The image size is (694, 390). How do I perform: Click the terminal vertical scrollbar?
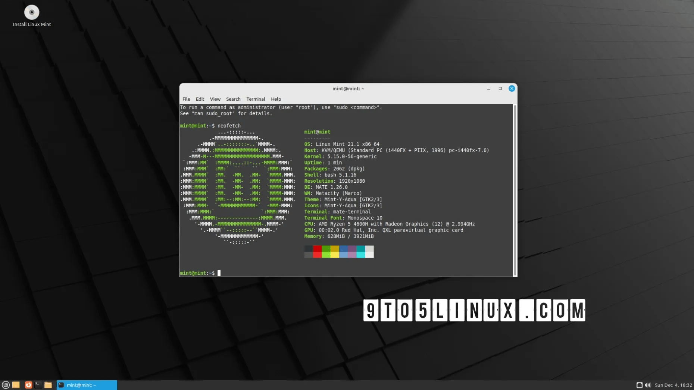coord(515,190)
